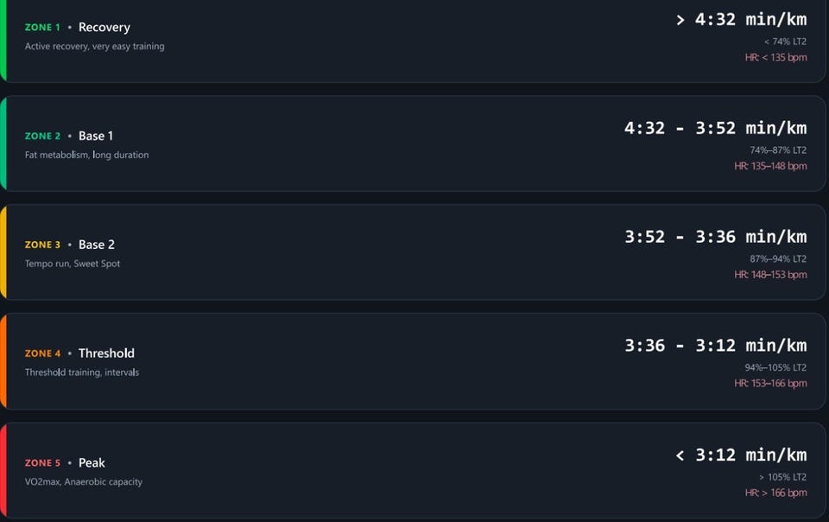Click HR 153–166 bpm value
829x522 pixels.
click(x=770, y=383)
